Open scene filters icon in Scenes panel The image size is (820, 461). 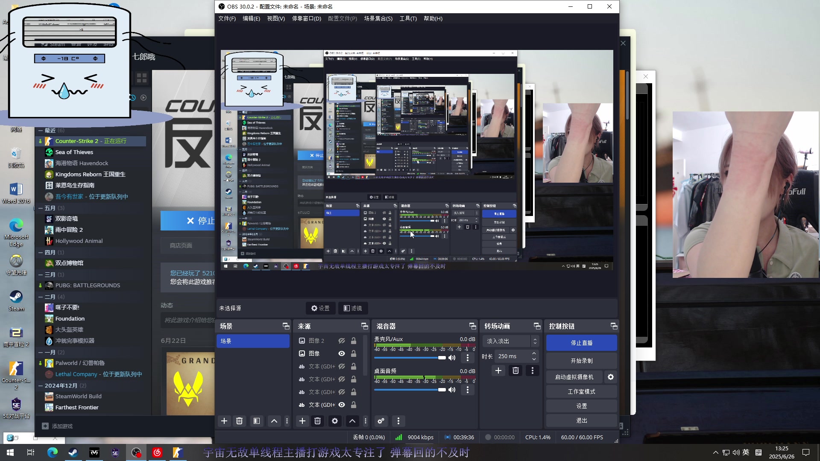(x=256, y=421)
